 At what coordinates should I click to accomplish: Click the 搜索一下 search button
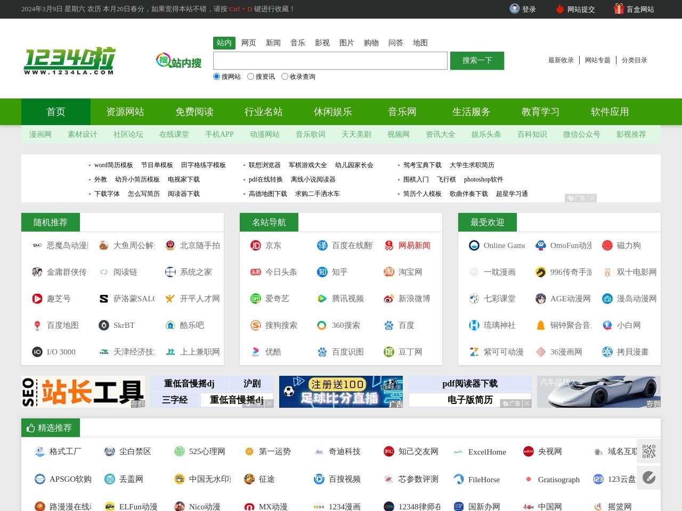477,60
